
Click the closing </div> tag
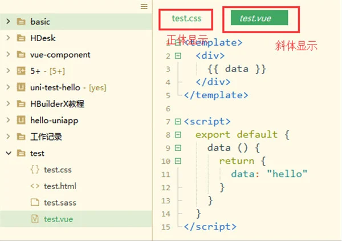(x=213, y=82)
